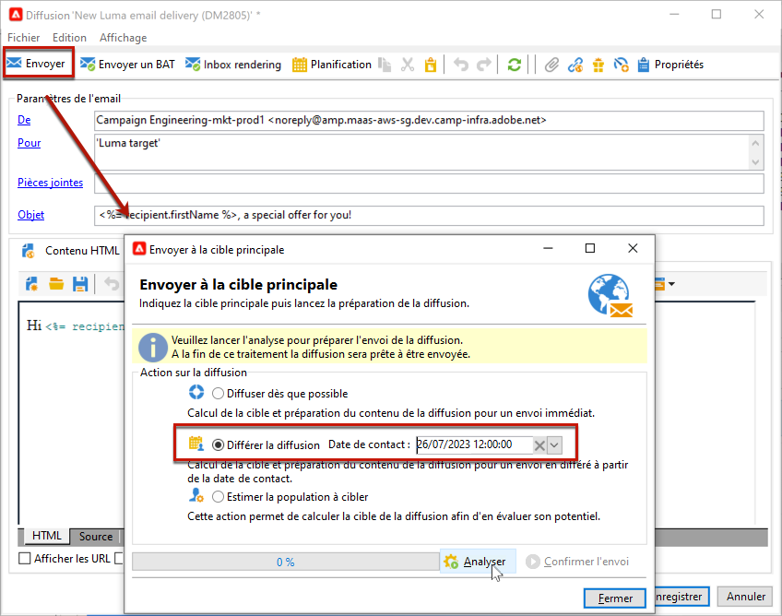This screenshot has height=616, width=782.
Task: Click the Fermer button
Action: tap(615, 598)
